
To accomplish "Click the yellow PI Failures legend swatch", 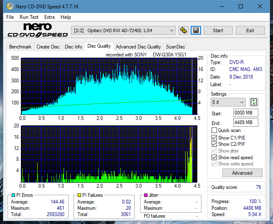I will click(79, 195).
